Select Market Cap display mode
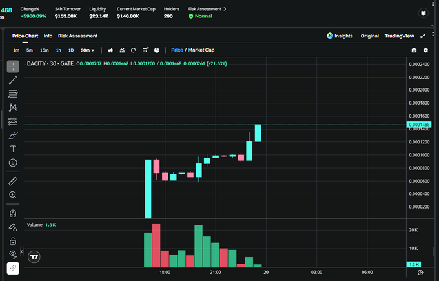This screenshot has width=439, height=281. tap(201, 50)
